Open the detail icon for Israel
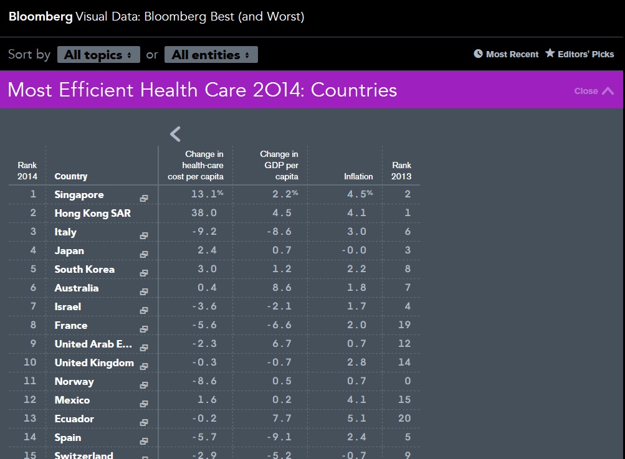Image resolution: width=625 pixels, height=459 pixels. (144, 311)
